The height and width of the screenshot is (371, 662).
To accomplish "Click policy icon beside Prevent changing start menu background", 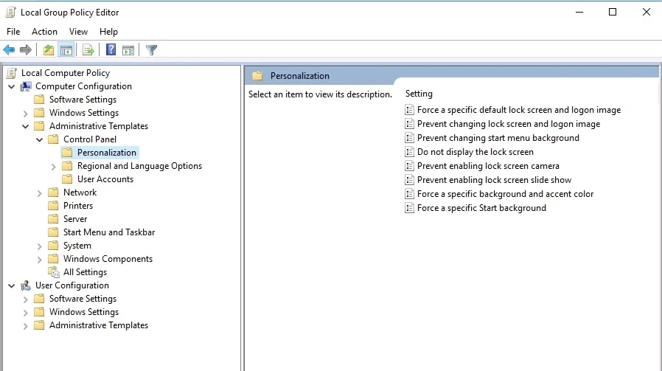I will (409, 138).
